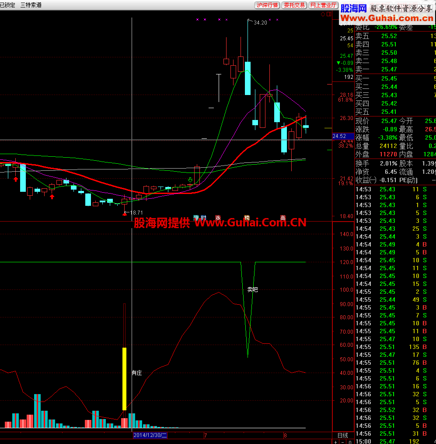
Task: Select the month 7 marker on time axis
Action: 206,436
